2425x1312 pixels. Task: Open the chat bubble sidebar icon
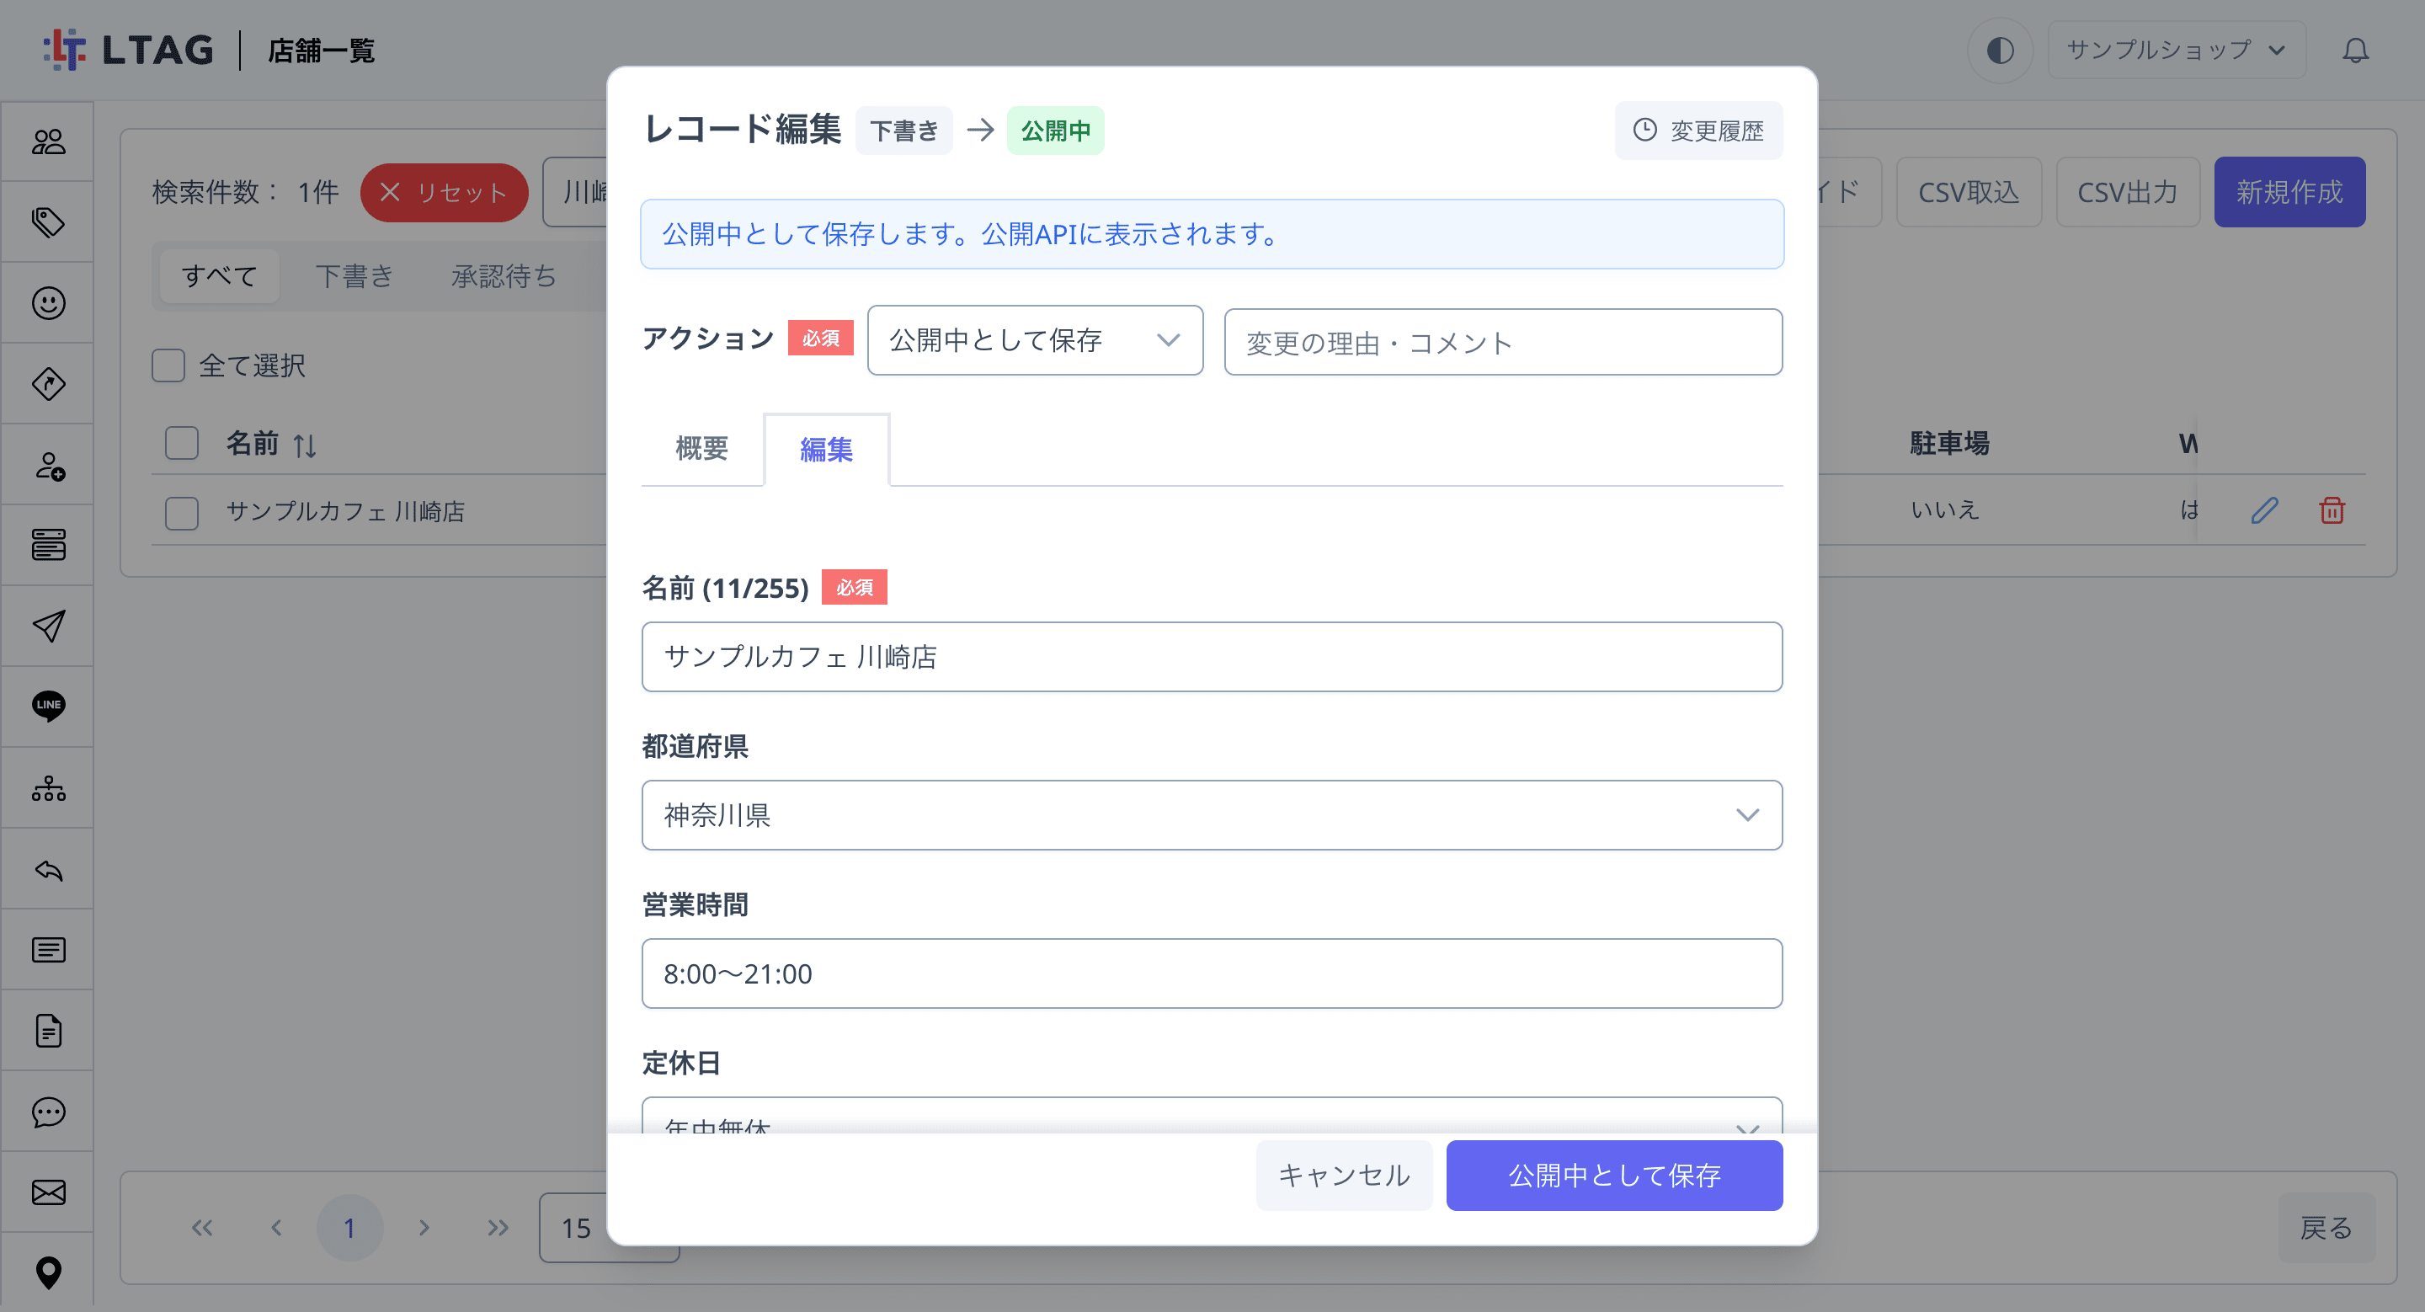(48, 1112)
